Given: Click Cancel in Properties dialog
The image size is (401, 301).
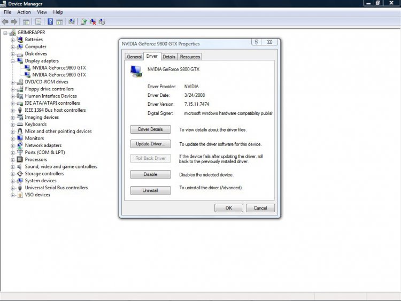Looking at the screenshot, I should click(x=260, y=208).
